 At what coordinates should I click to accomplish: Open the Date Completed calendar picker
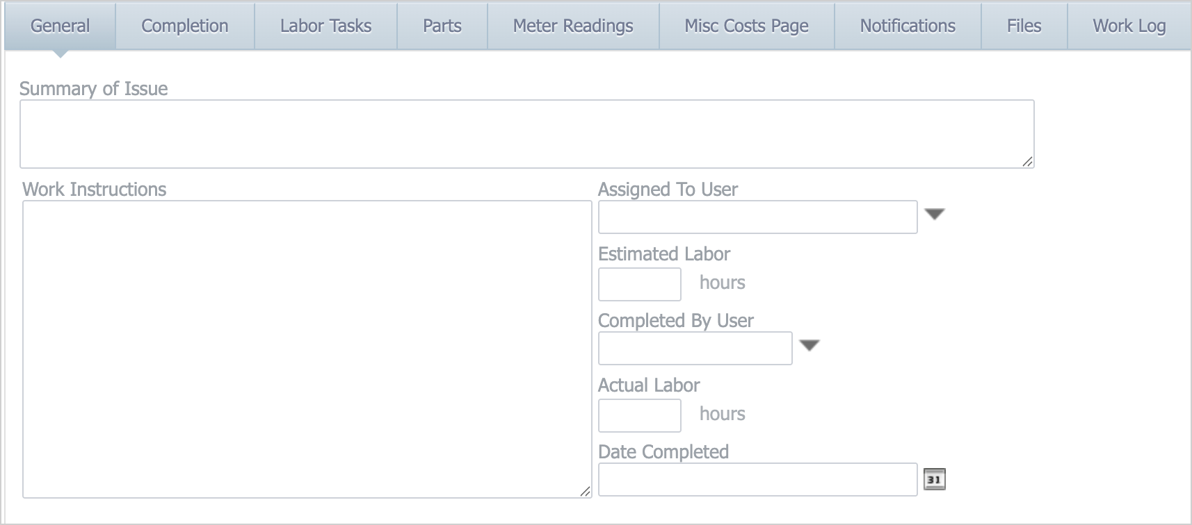[x=934, y=479]
